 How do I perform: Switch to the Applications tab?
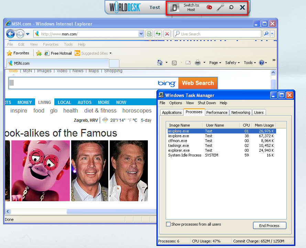point(172,112)
